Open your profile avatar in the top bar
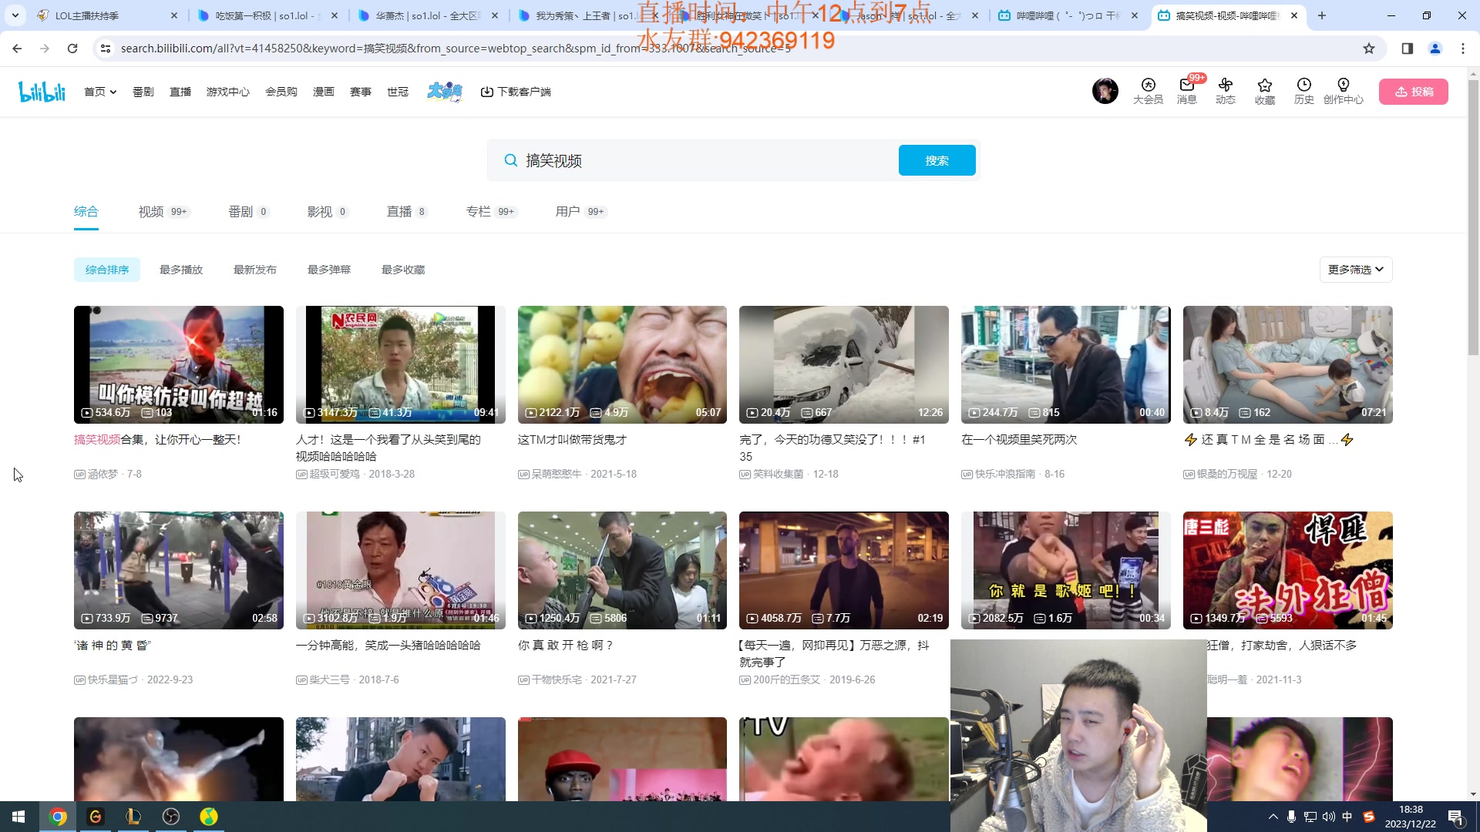 point(1105,91)
